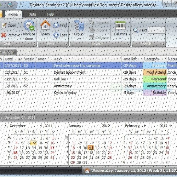This screenshot has width=177, height=177.
Task: Click the purple Birthday category cell
Action: (x=155, y=93)
